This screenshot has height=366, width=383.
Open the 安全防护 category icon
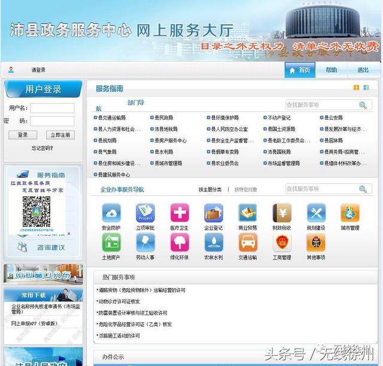pyautogui.click(x=111, y=213)
